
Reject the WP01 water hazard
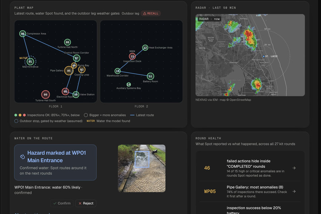[x=86, y=203]
